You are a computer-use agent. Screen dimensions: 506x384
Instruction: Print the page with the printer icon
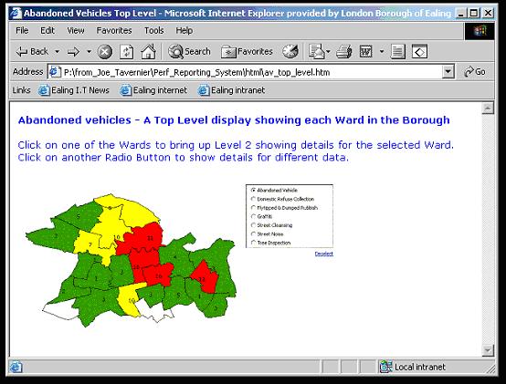click(344, 52)
